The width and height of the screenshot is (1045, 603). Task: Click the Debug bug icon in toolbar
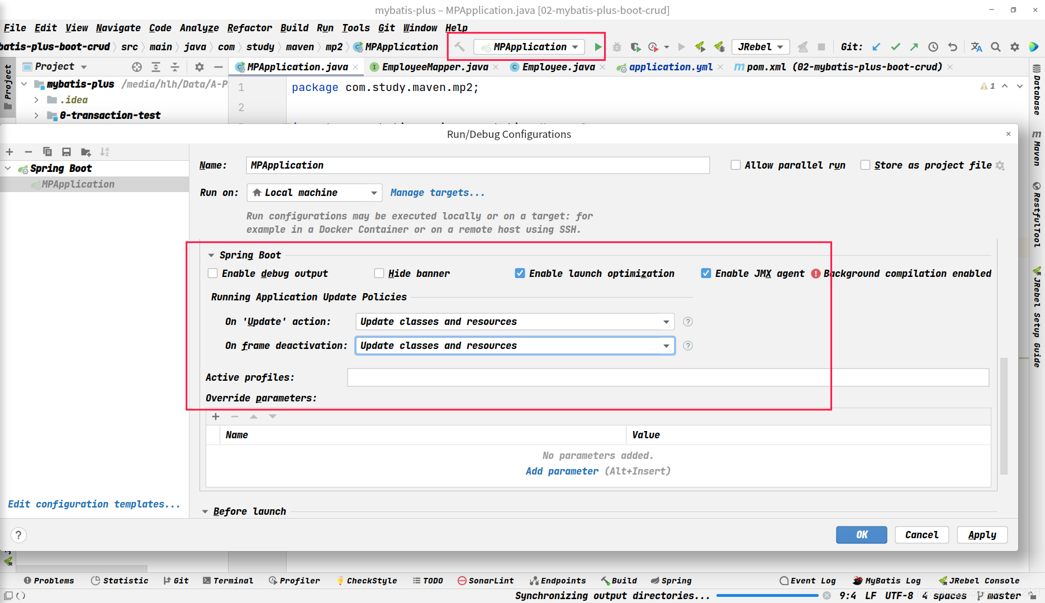617,47
